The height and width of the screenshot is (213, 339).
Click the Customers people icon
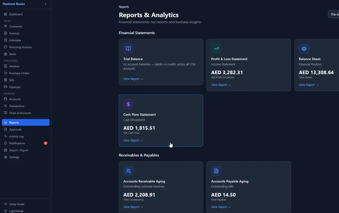[5, 26]
